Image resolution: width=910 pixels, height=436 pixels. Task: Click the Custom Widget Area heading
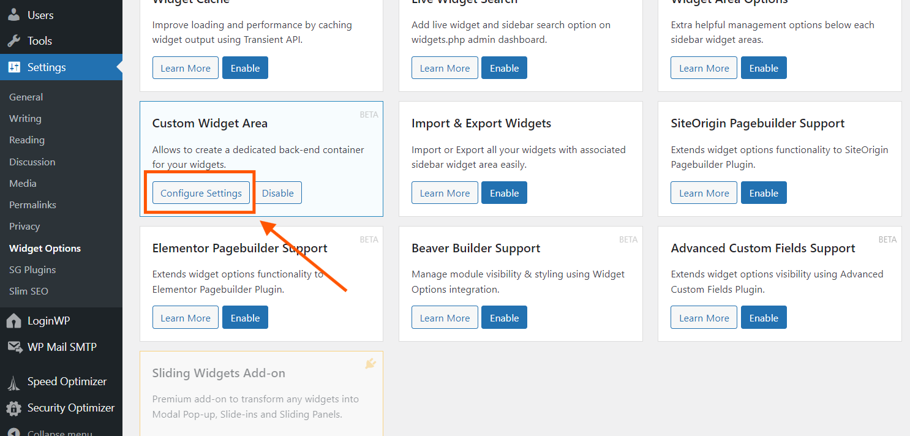pos(210,123)
